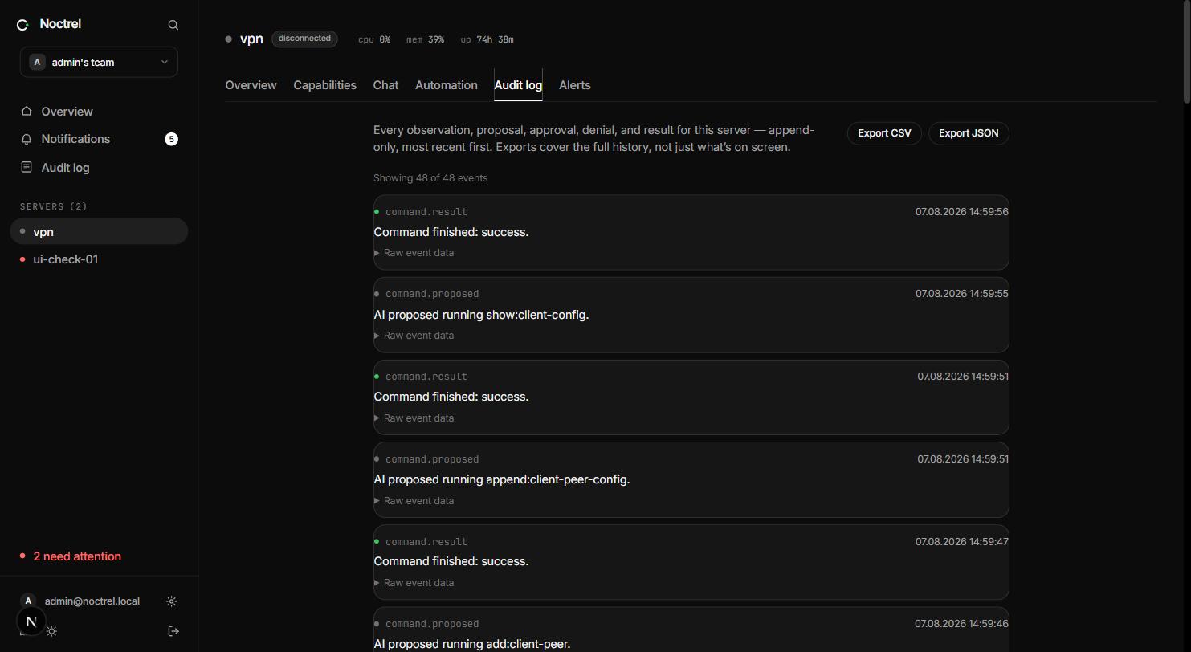Screen dimensions: 1191x652
Task: Expand Raw event data under append:client-peer-config proposal
Action: (x=414, y=501)
